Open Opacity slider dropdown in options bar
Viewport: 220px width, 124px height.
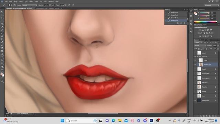(50, 5)
